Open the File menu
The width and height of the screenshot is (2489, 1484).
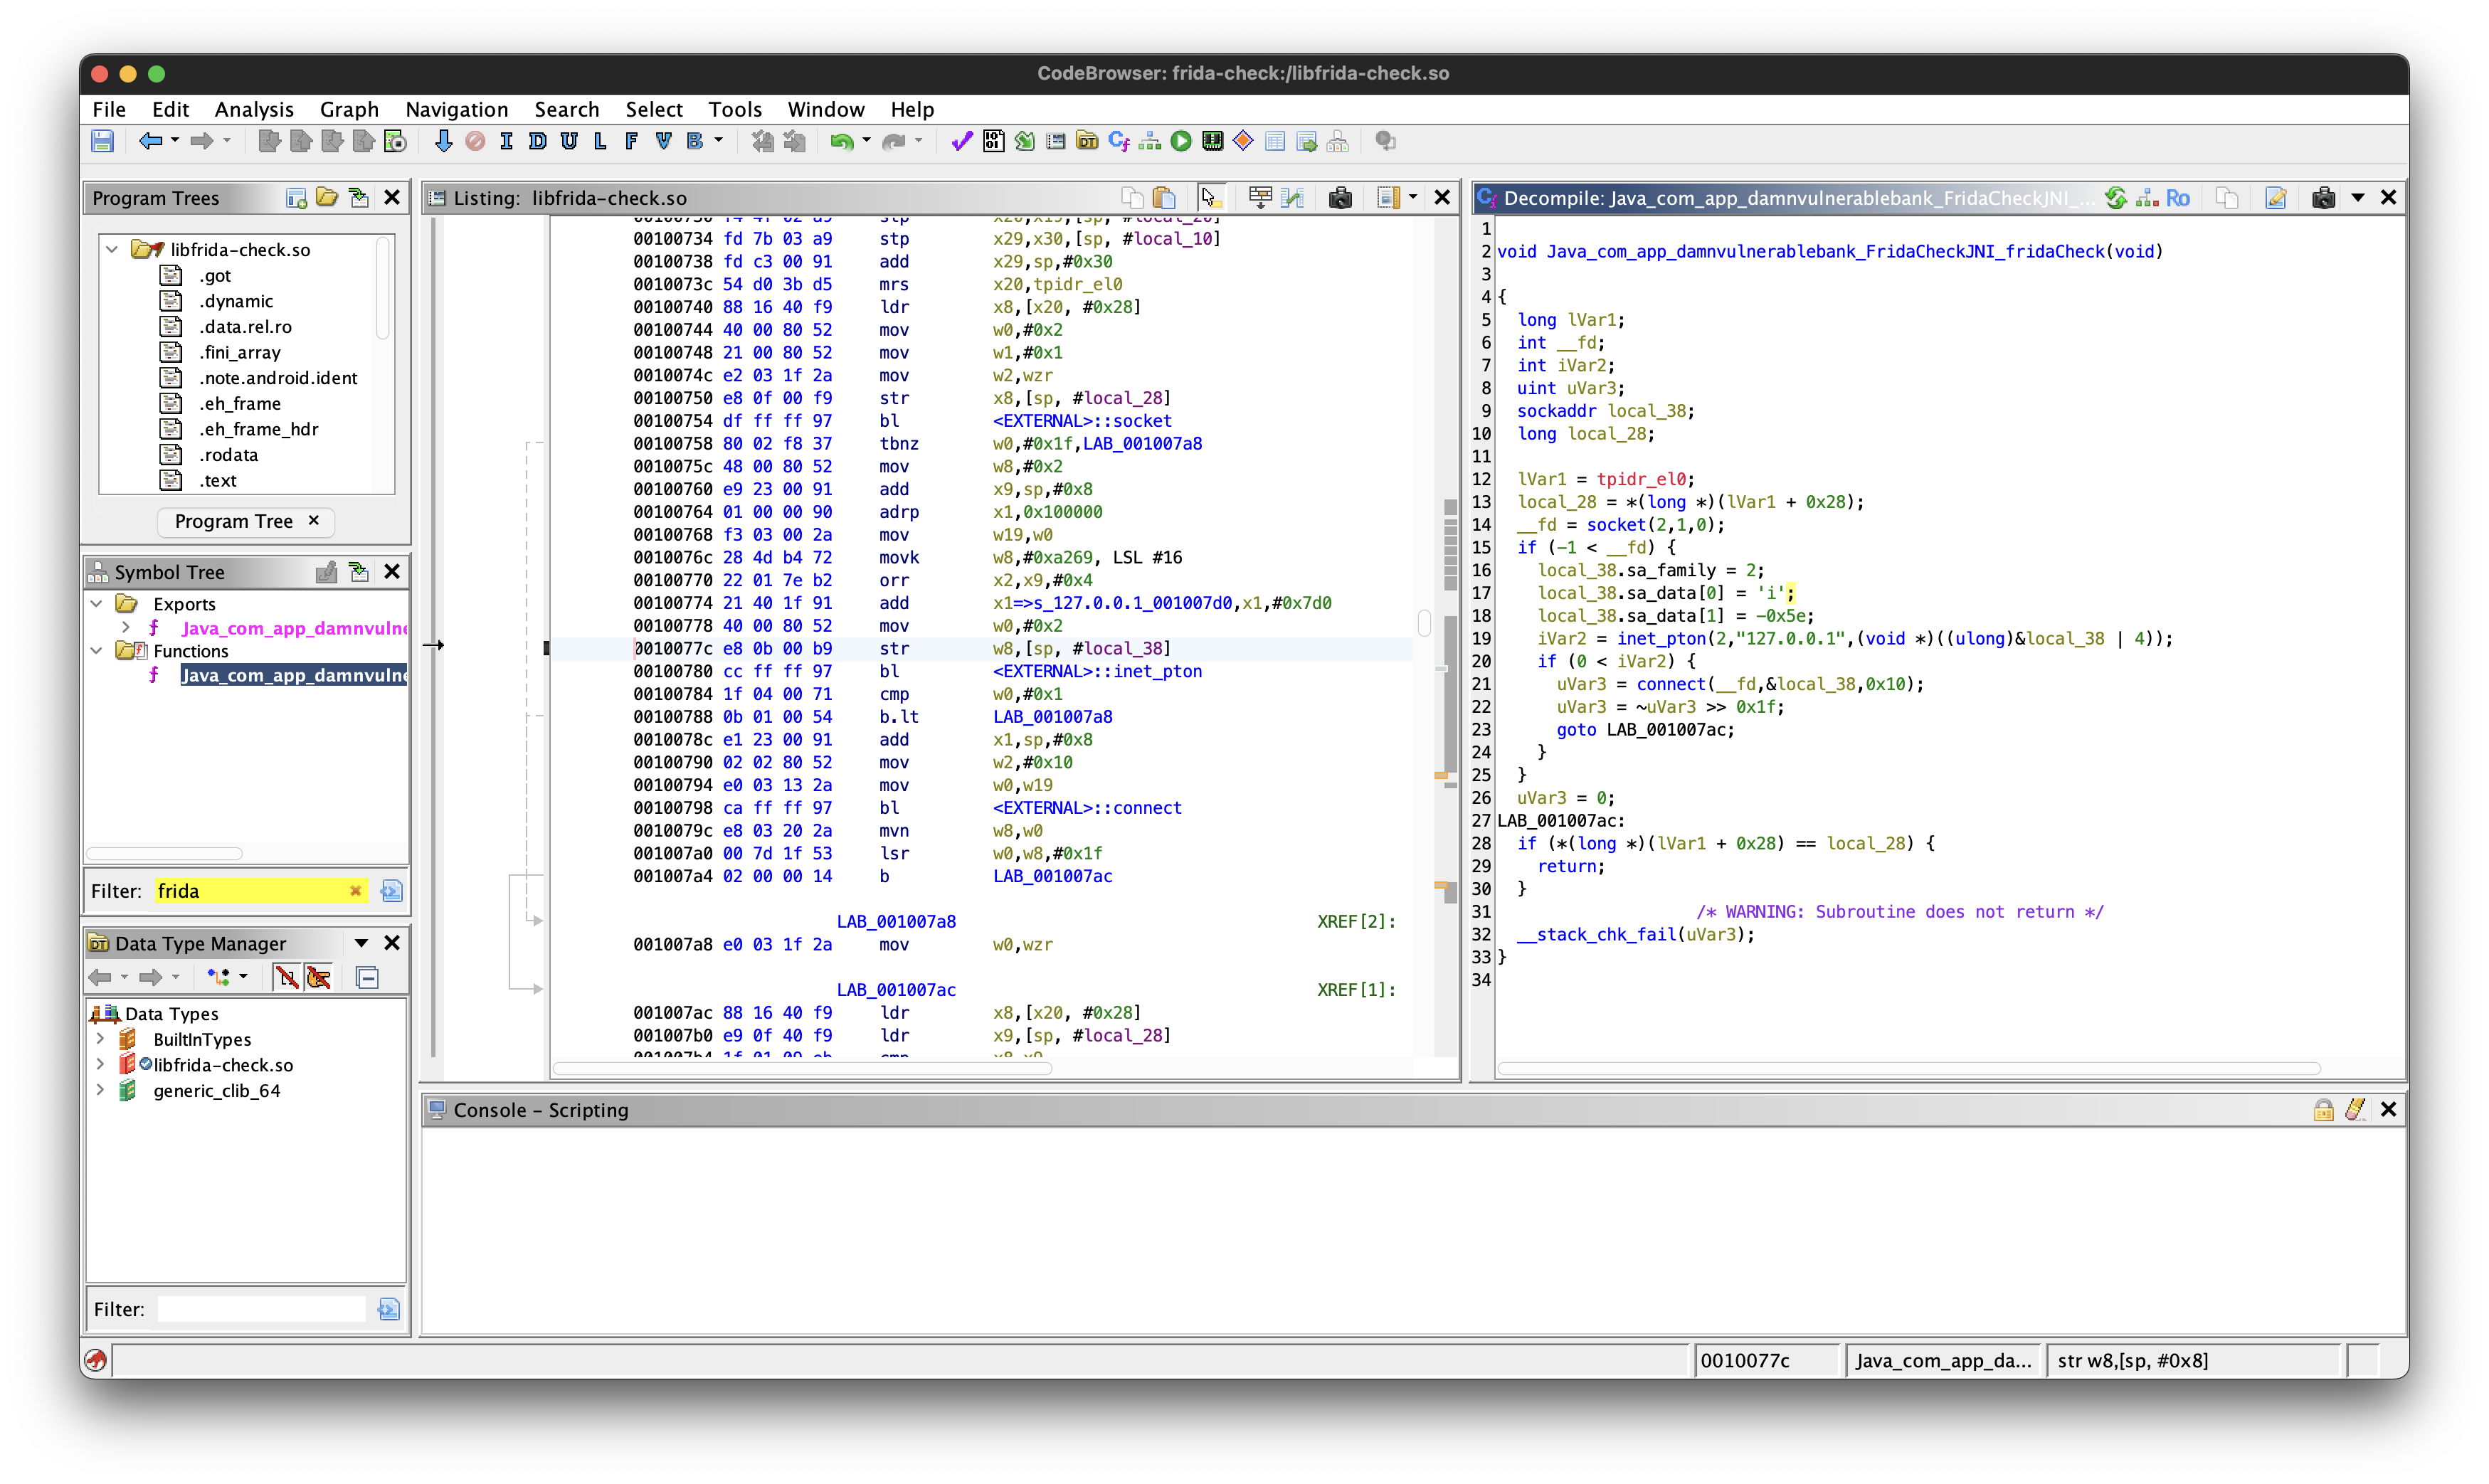[109, 109]
